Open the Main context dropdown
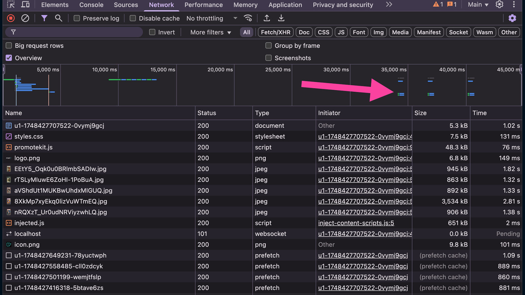The width and height of the screenshot is (525, 295). [x=478, y=5]
